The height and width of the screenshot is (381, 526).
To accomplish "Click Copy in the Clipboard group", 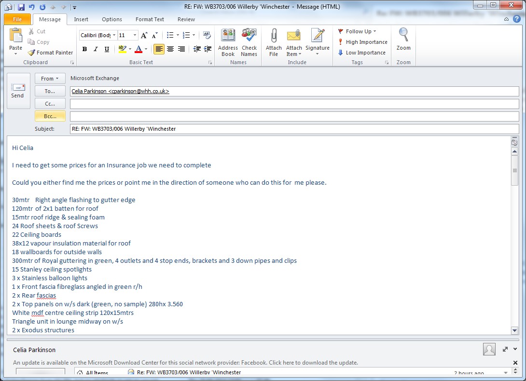I will [x=39, y=42].
